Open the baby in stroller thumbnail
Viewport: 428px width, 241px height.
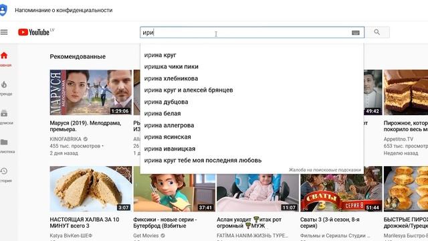[257, 193]
